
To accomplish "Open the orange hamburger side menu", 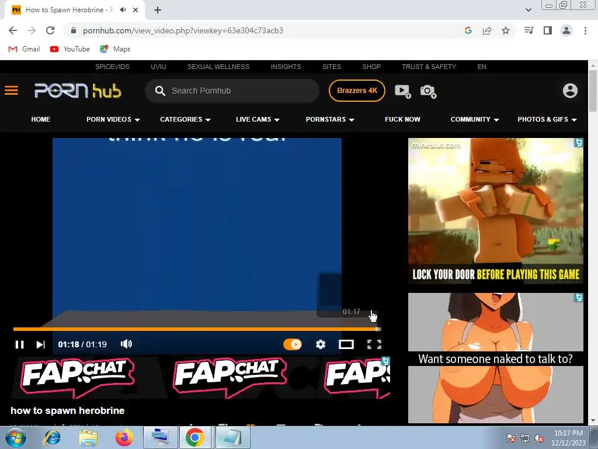I will [x=12, y=91].
